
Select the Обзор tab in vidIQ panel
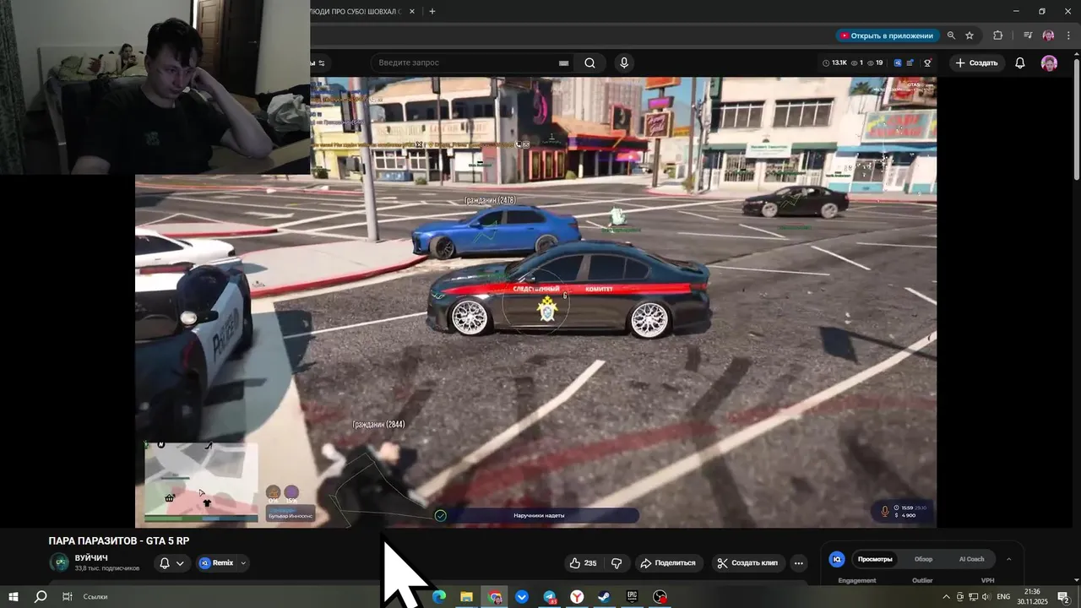923,559
